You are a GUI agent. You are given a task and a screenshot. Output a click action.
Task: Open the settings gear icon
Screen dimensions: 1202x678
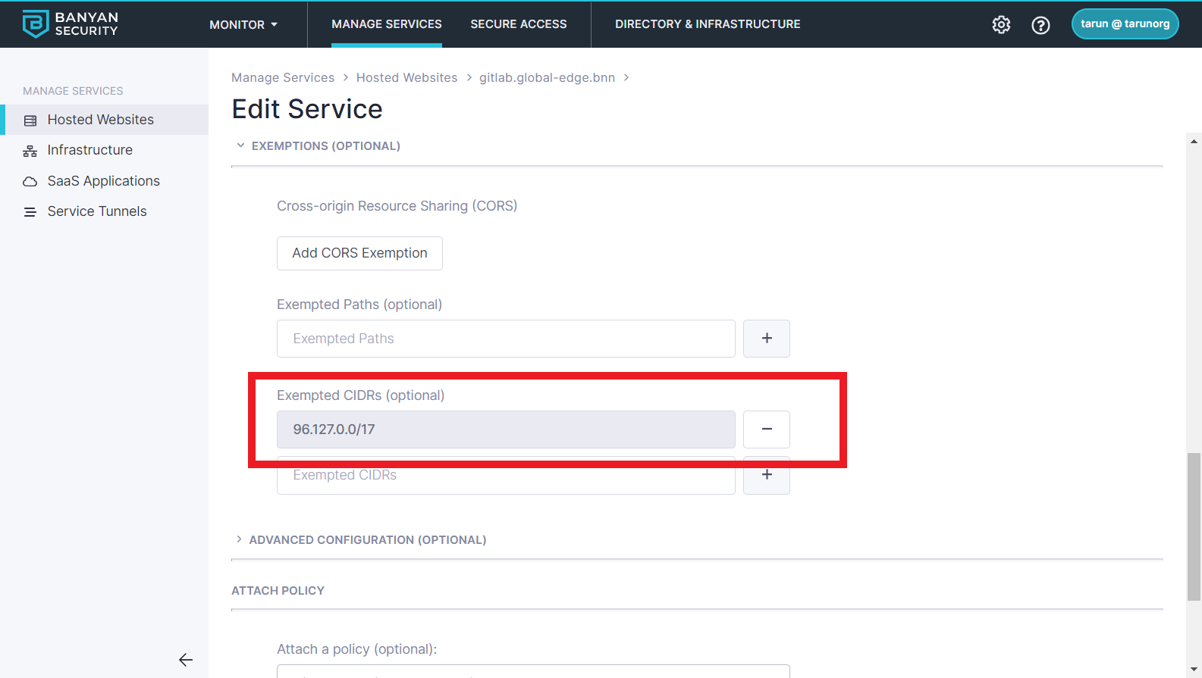(x=1001, y=25)
